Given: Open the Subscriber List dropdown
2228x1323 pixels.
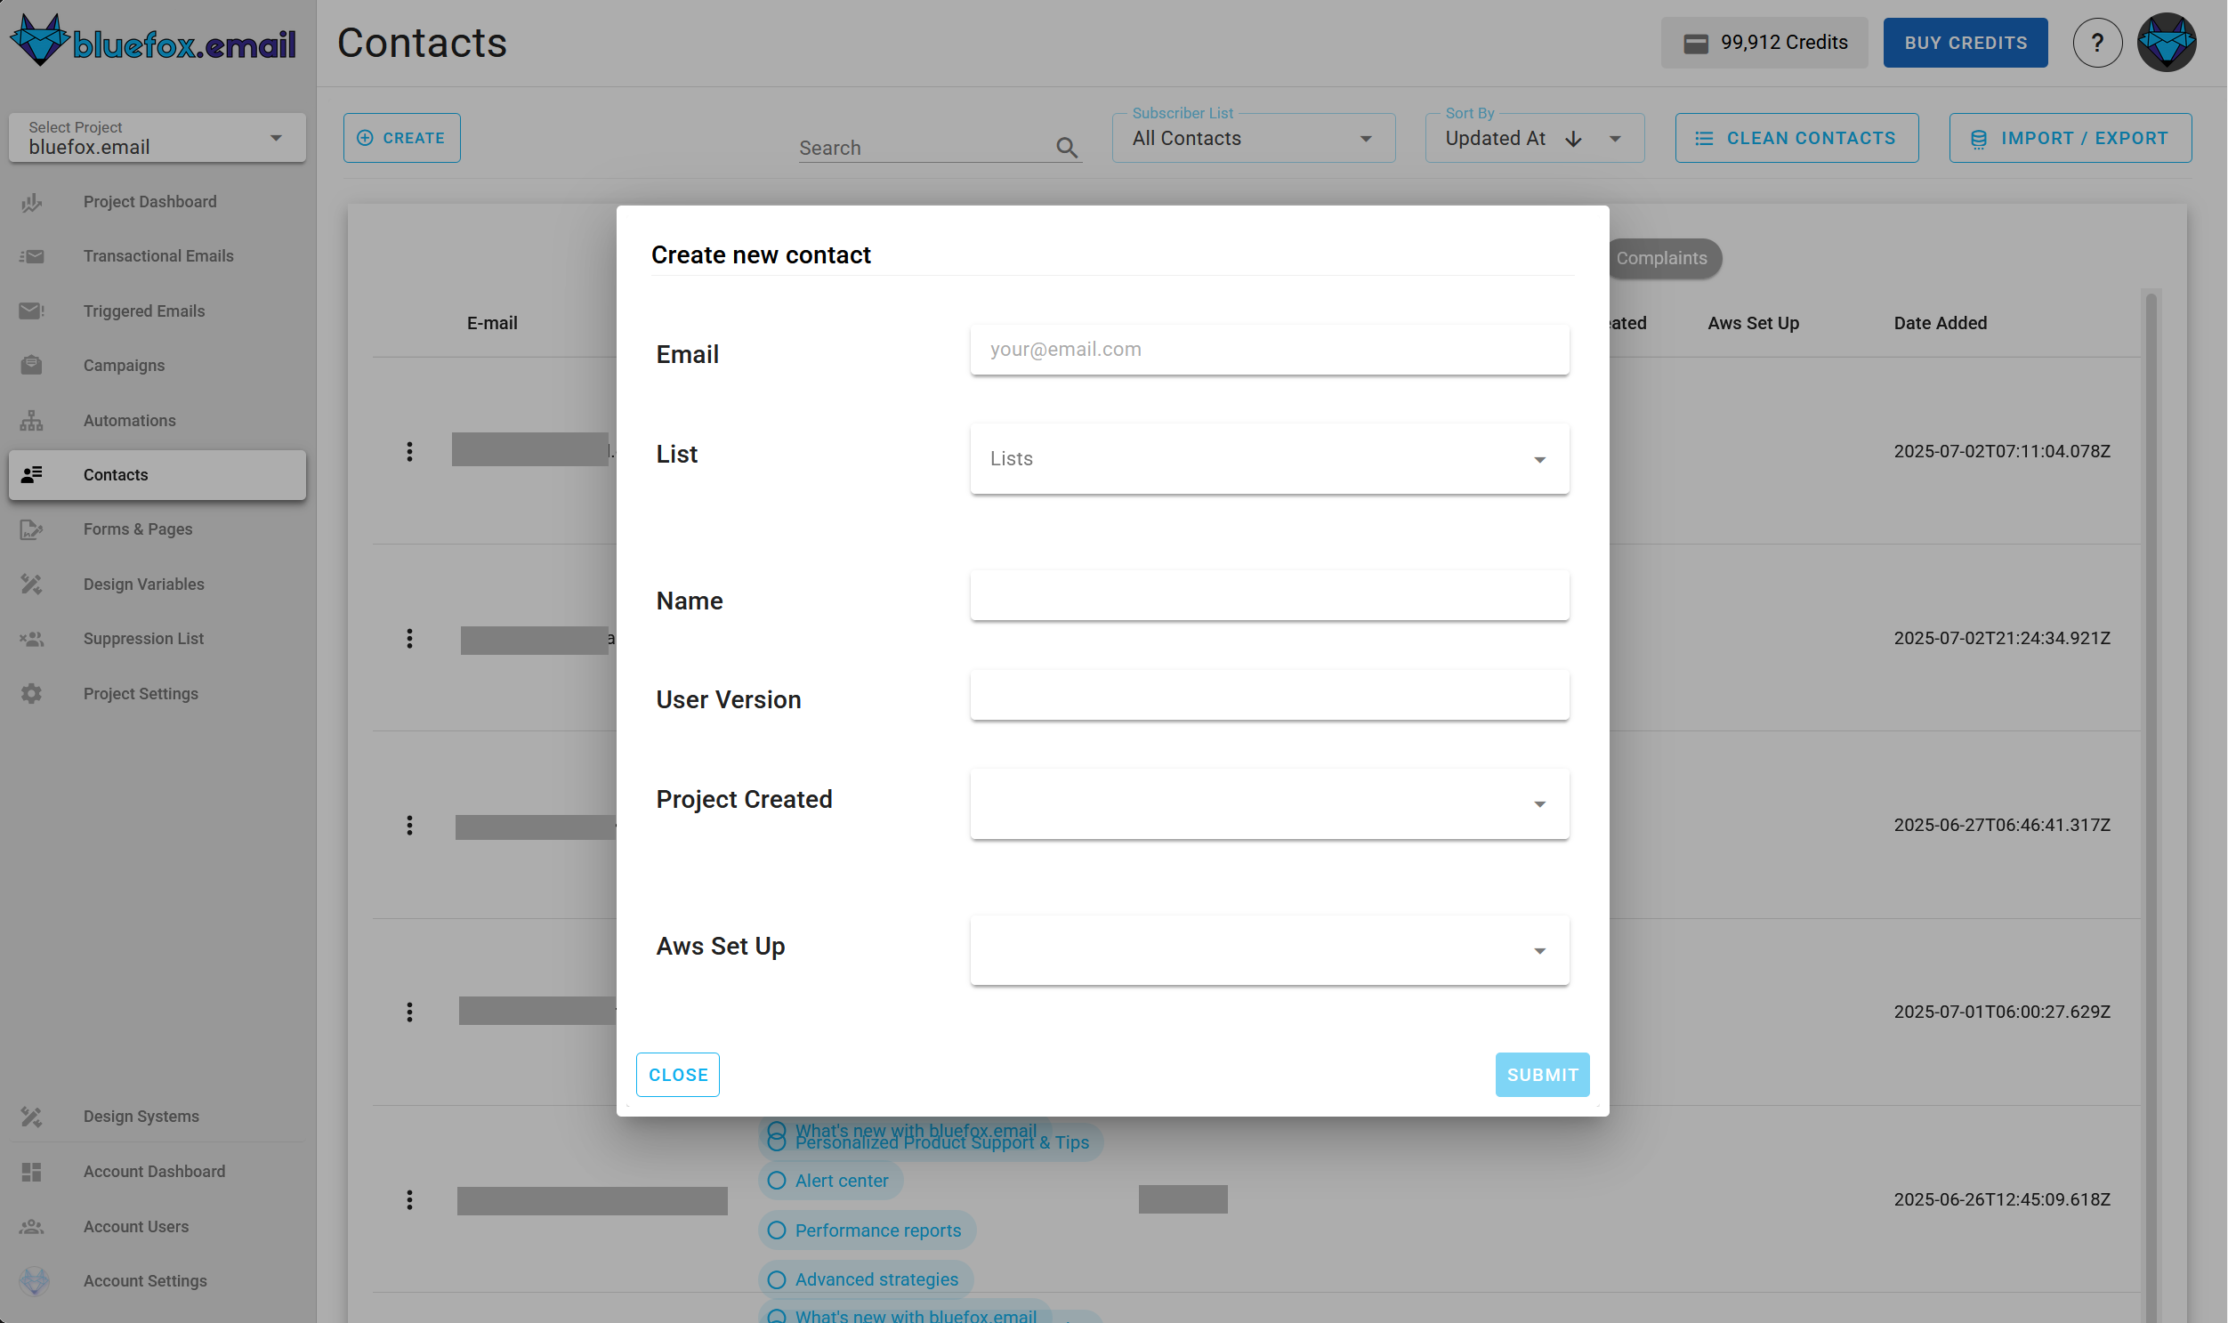Looking at the screenshot, I should (x=1254, y=138).
